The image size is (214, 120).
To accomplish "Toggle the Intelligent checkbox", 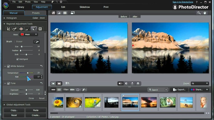I will point(18,59).
